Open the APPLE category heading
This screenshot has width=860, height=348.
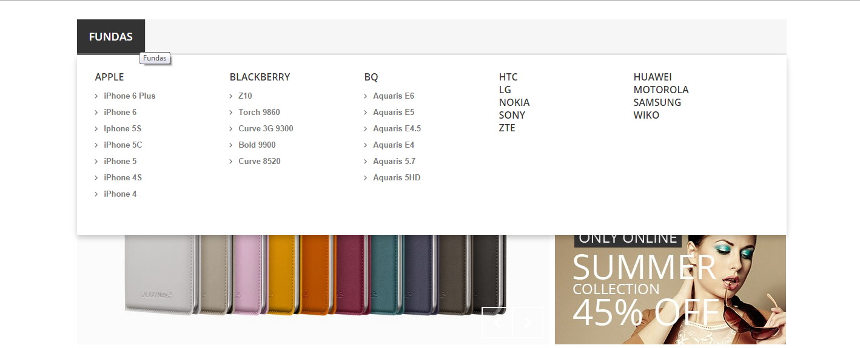tap(110, 77)
